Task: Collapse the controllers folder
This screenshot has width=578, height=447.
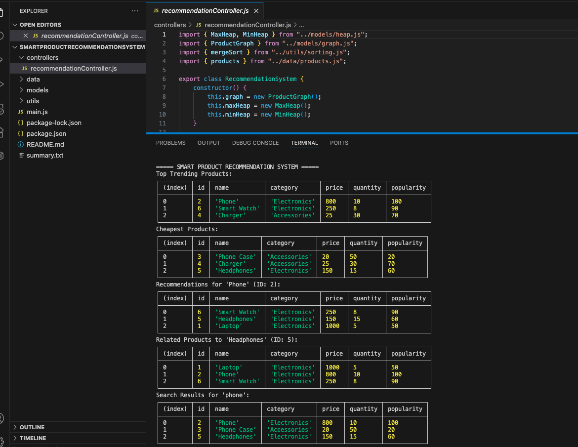Action: point(23,57)
